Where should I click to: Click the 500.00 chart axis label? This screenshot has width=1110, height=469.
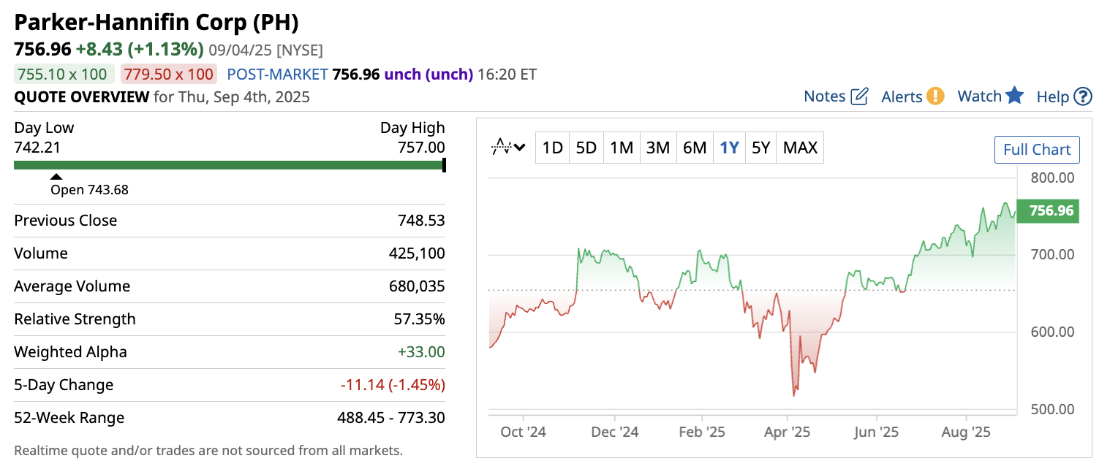point(1052,409)
